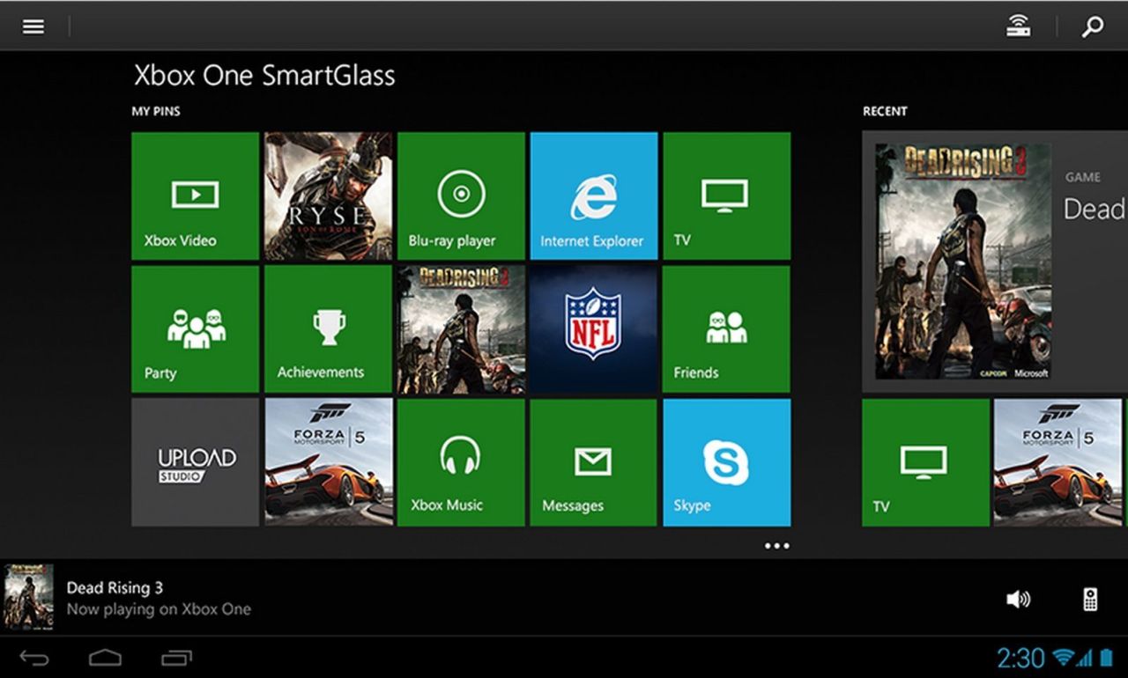This screenshot has height=678, width=1128.
Task: Open the Skype tile
Action: (726, 462)
